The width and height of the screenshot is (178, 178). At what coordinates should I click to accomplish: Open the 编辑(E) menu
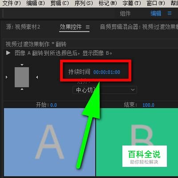click(36, 3)
